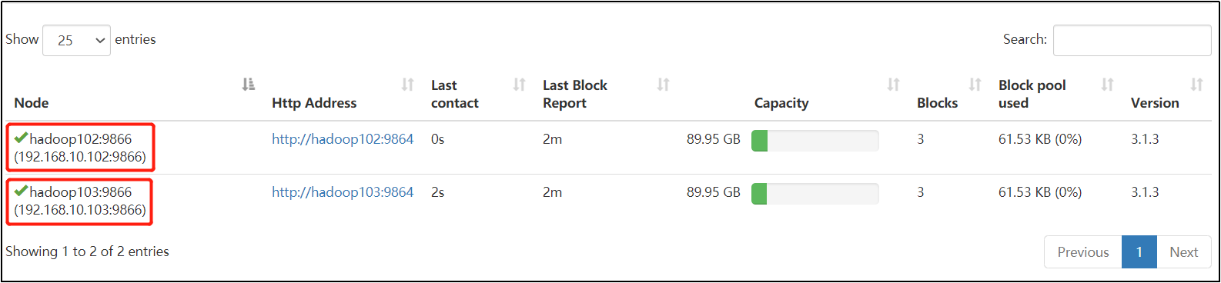Click hadoop103 capacity usage bar
This screenshot has width=1221, height=283.
pyautogui.click(x=815, y=194)
